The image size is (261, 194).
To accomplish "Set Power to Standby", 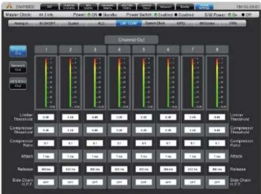I will point(100,15).
